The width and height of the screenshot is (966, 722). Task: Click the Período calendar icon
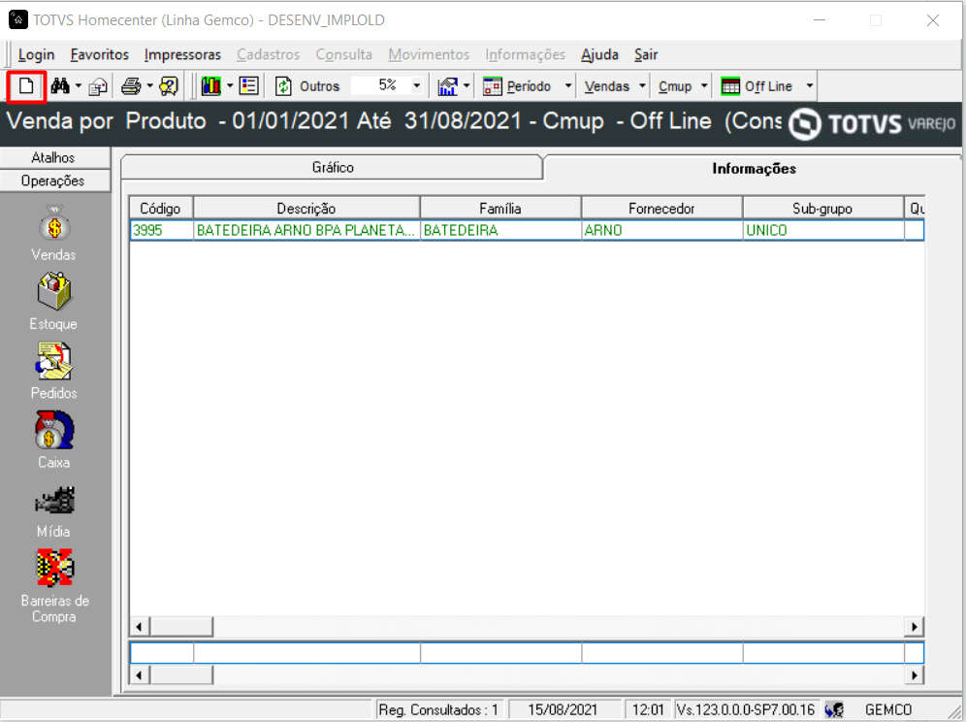[493, 86]
